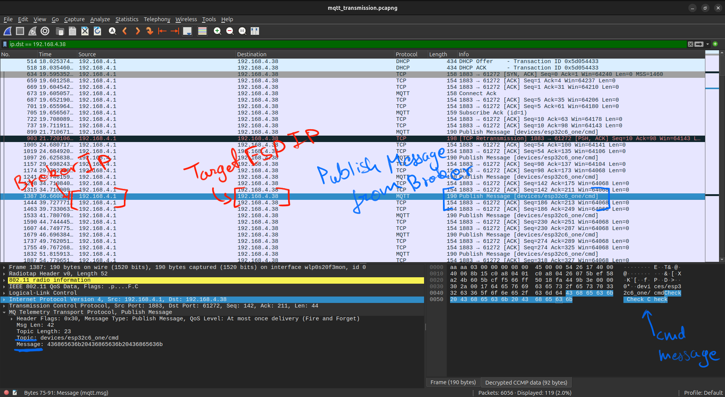
Task: Expand Internet Protocol Version 4 node
Action: (4, 299)
